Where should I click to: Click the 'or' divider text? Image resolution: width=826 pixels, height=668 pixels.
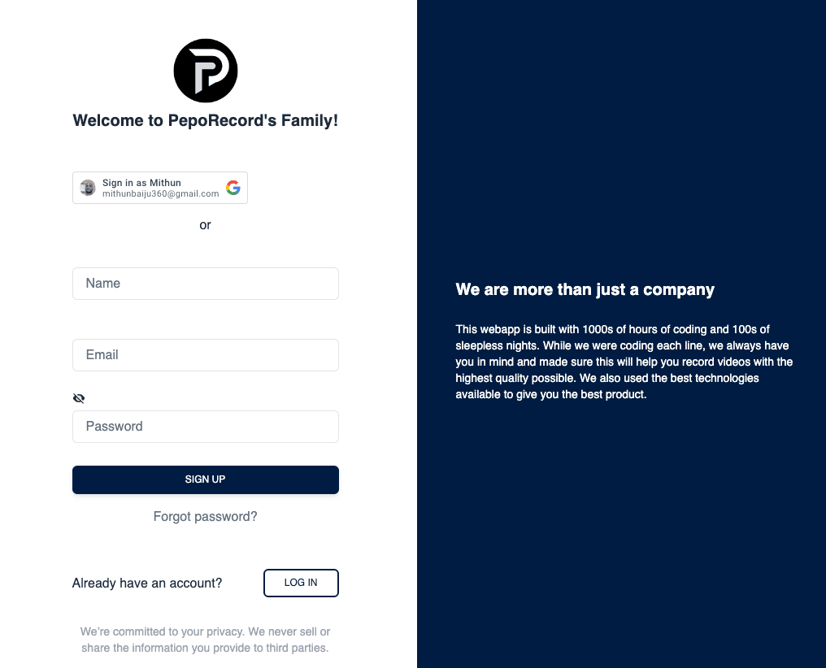205,225
